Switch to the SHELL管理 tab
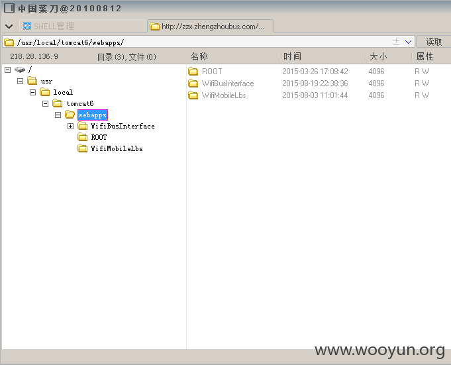This screenshot has height=369, width=451. (83, 26)
